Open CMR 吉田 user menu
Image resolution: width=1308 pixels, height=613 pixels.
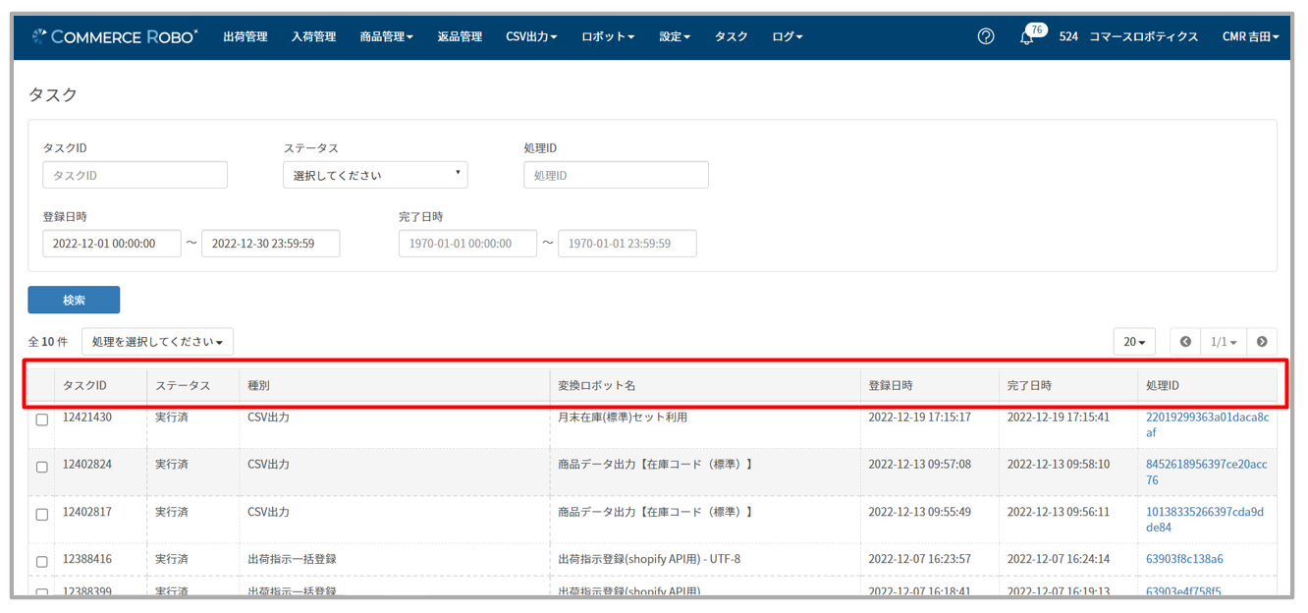coord(1251,36)
